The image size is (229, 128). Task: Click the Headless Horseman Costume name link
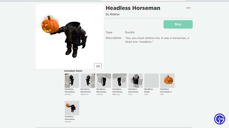(x=70, y=118)
